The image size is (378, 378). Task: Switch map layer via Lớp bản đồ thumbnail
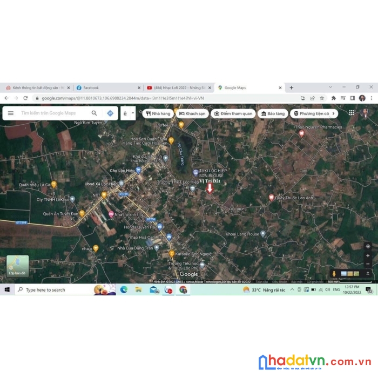17,266
